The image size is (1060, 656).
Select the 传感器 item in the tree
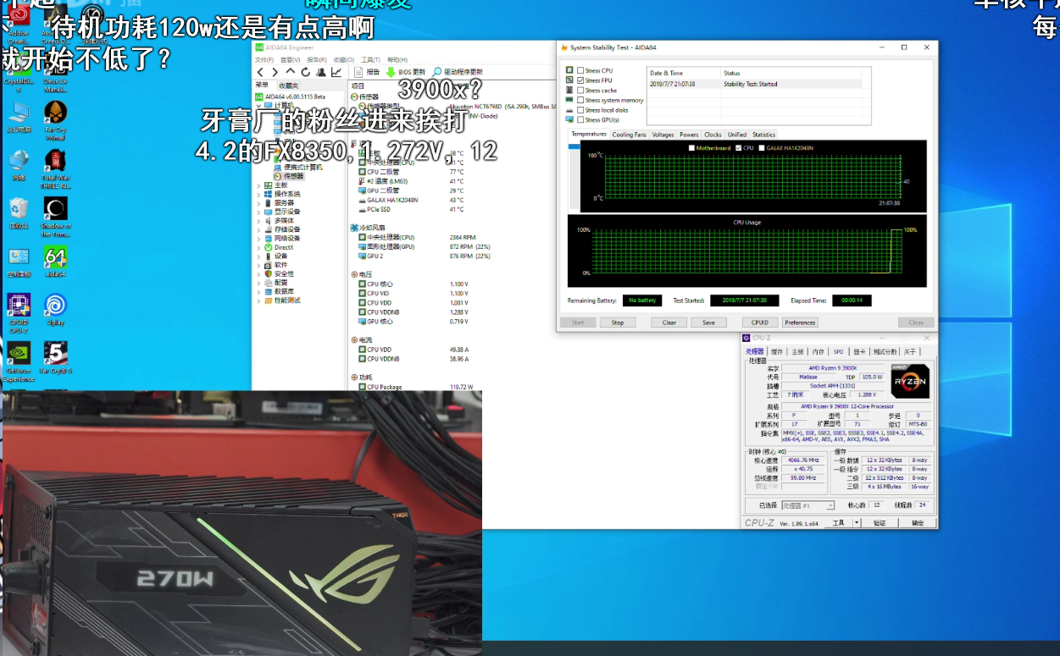click(x=293, y=176)
